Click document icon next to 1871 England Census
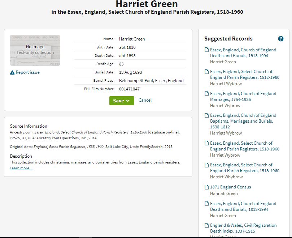The height and width of the screenshot is (238, 292). [x=206, y=187]
